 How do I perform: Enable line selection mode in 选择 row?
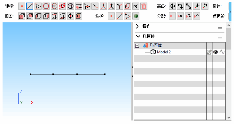click(120, 16)
